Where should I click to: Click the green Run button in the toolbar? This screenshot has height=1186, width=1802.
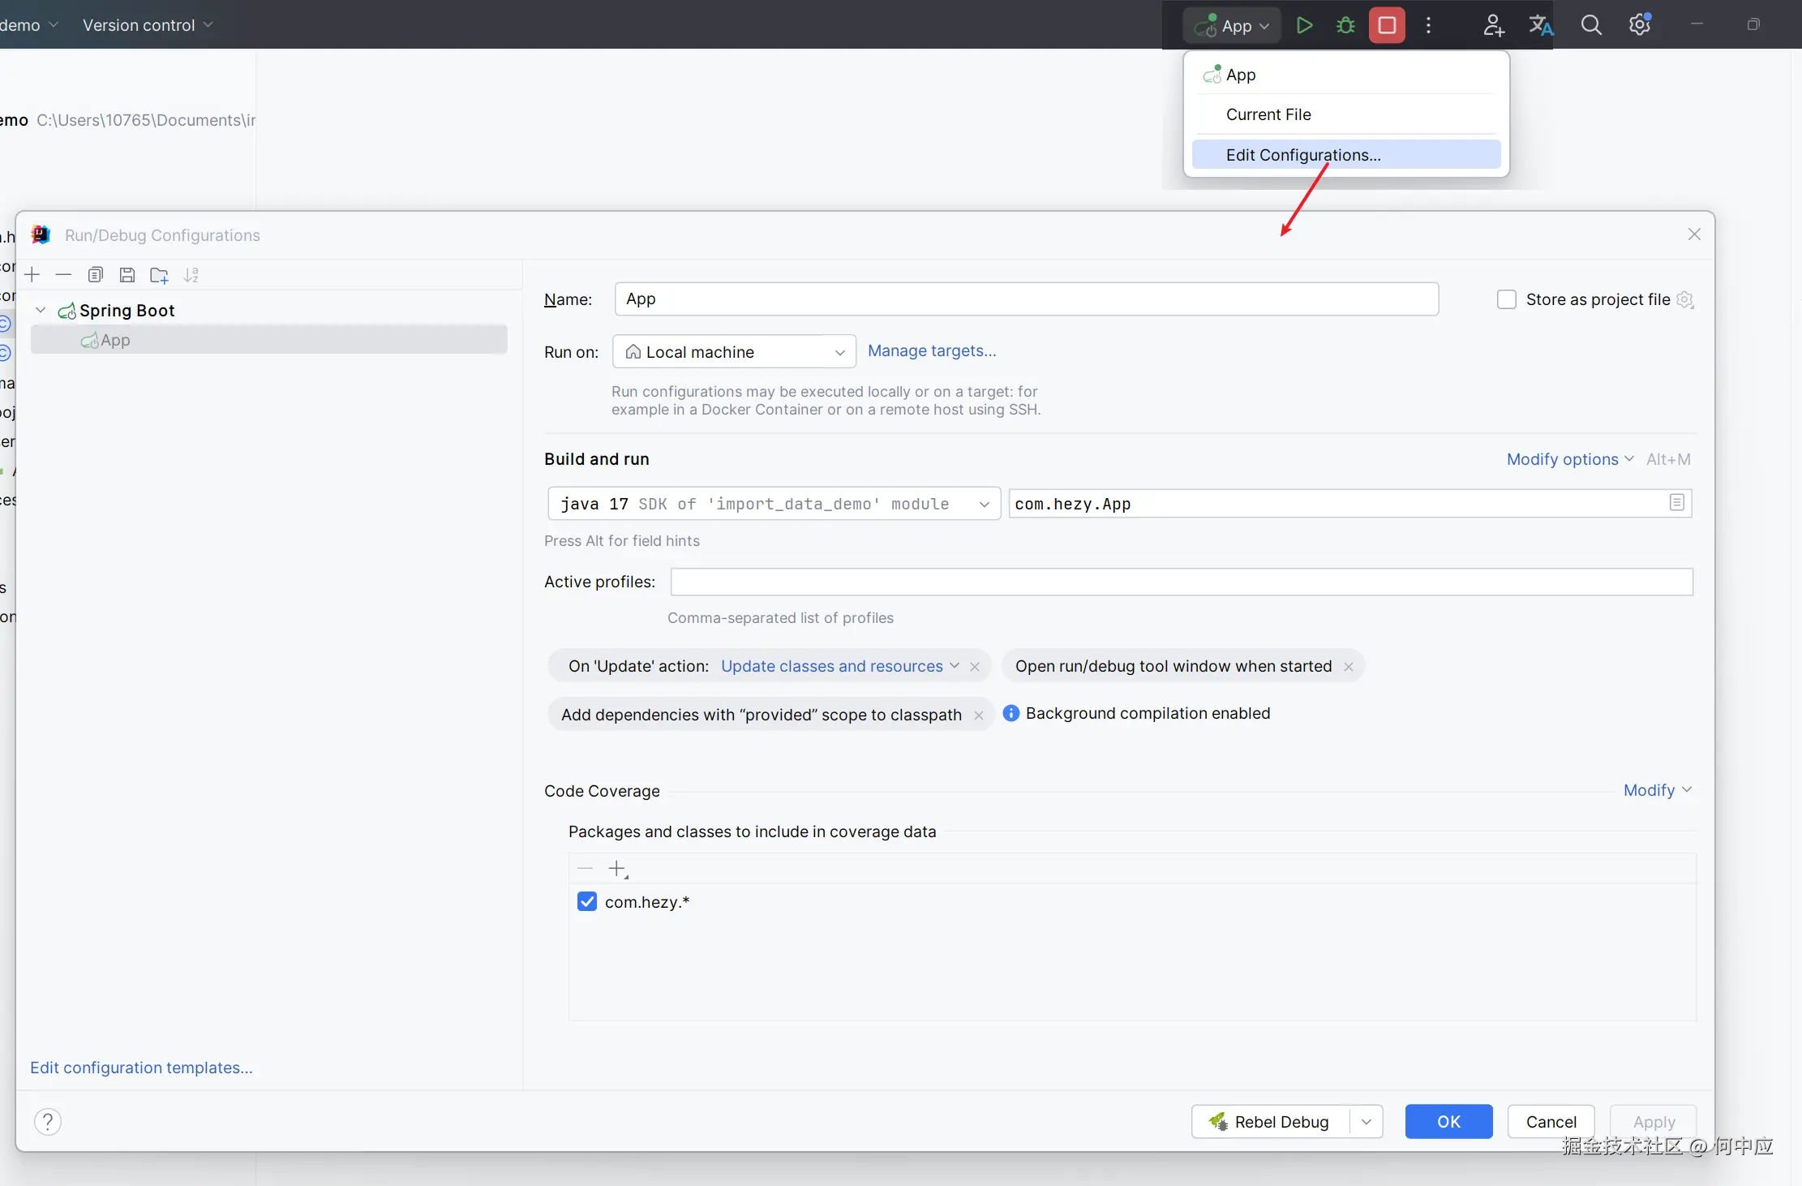(1304, 25)
